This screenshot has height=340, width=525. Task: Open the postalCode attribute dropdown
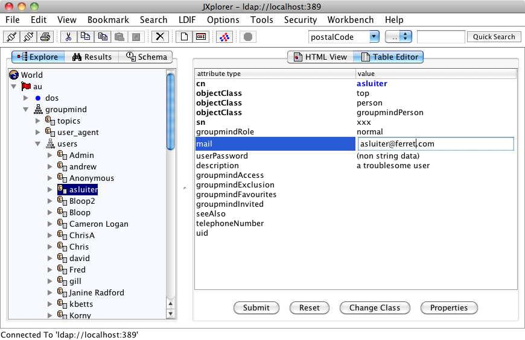(374, 37)
